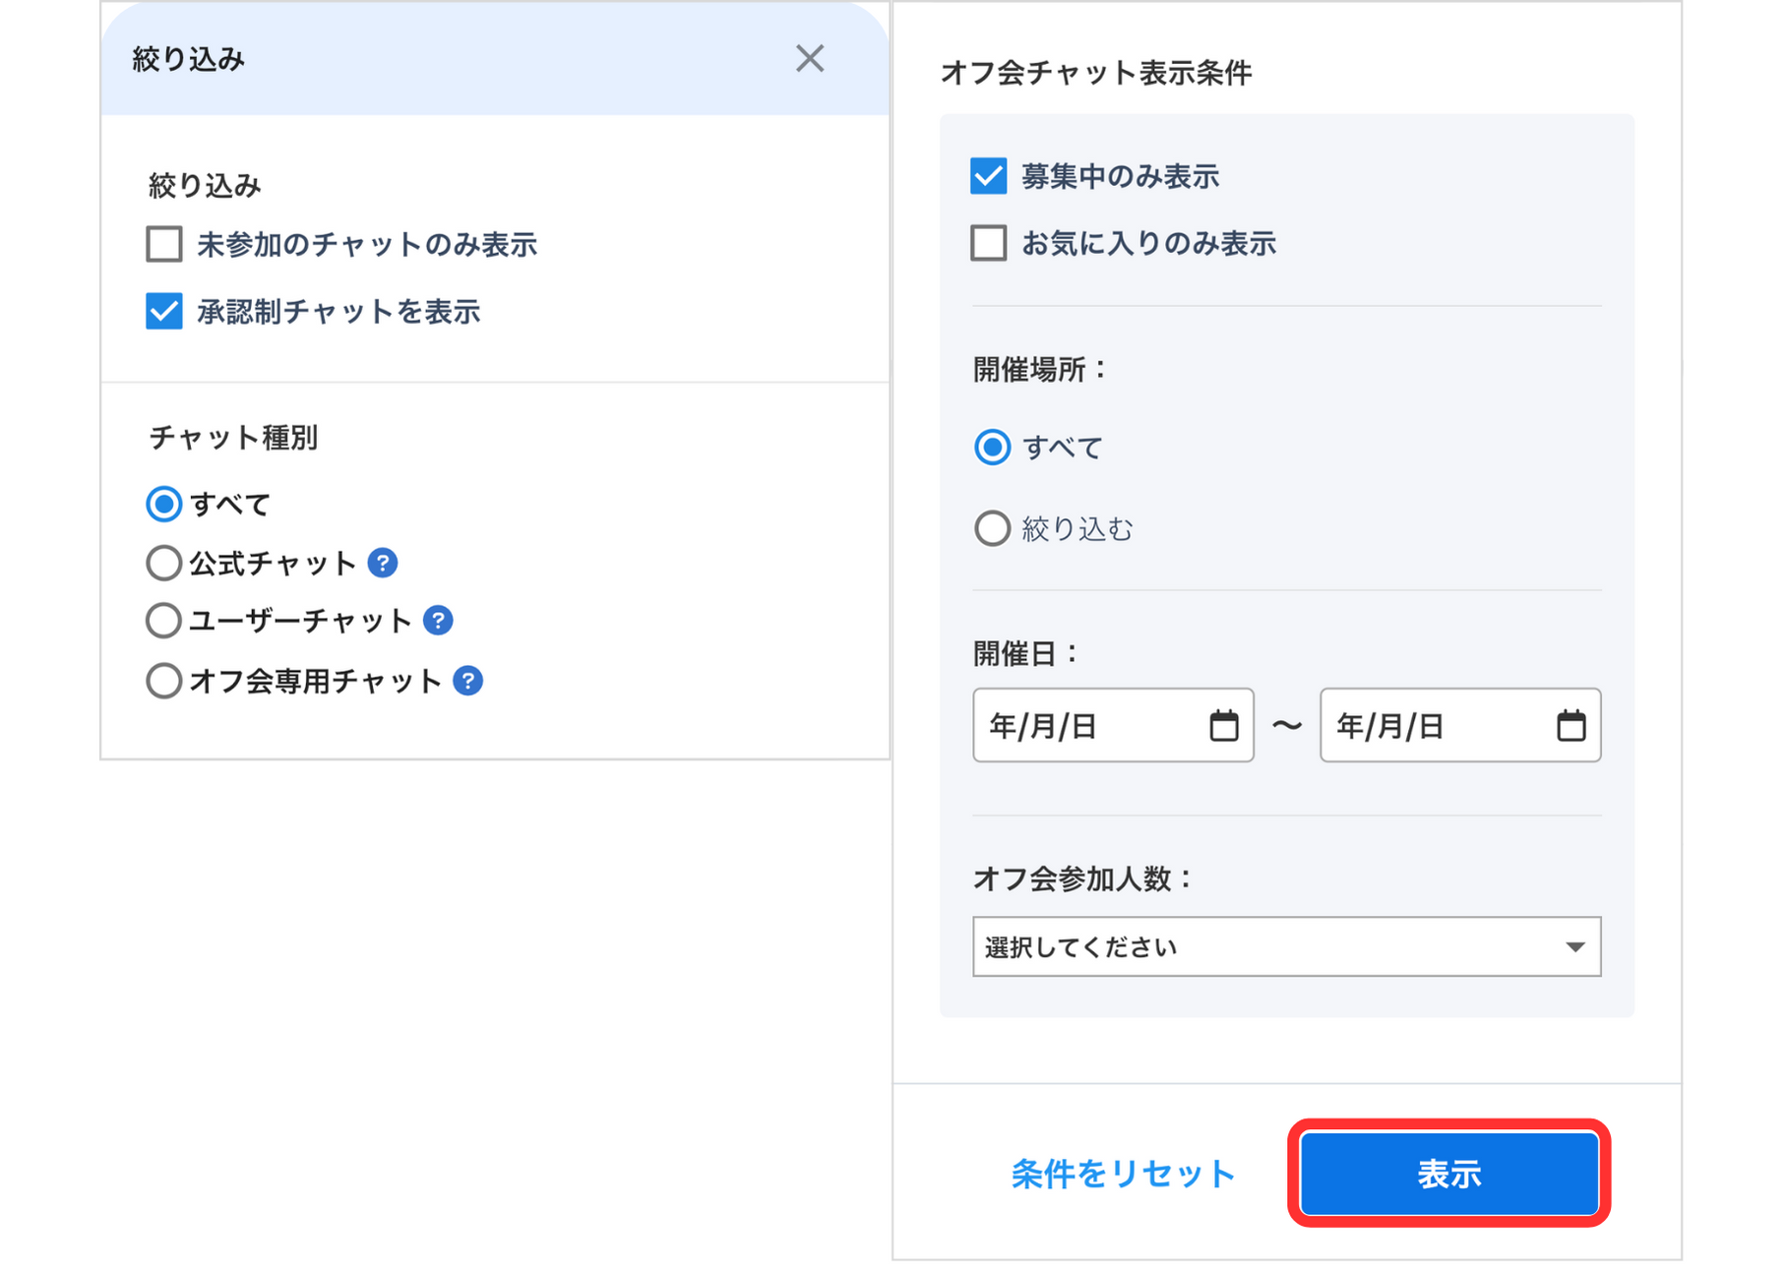Click help icon next to 公式チャット
1783x1268 pixels.
click(383, 563)
